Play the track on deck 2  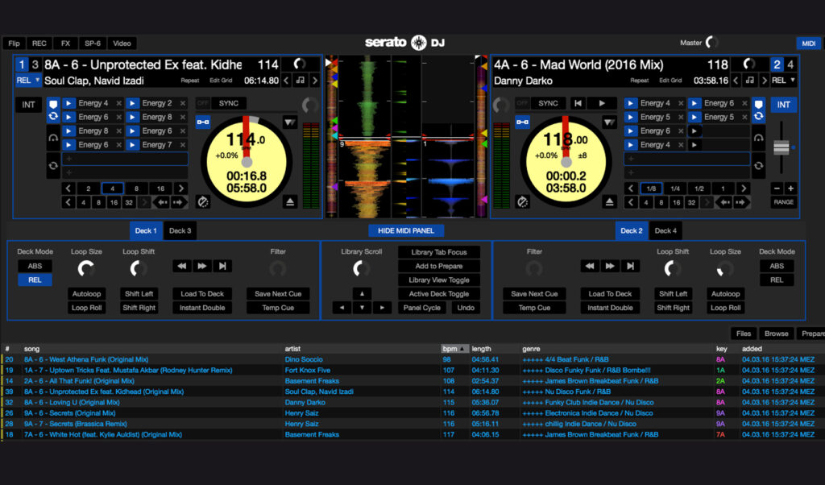tap(602, 104)
